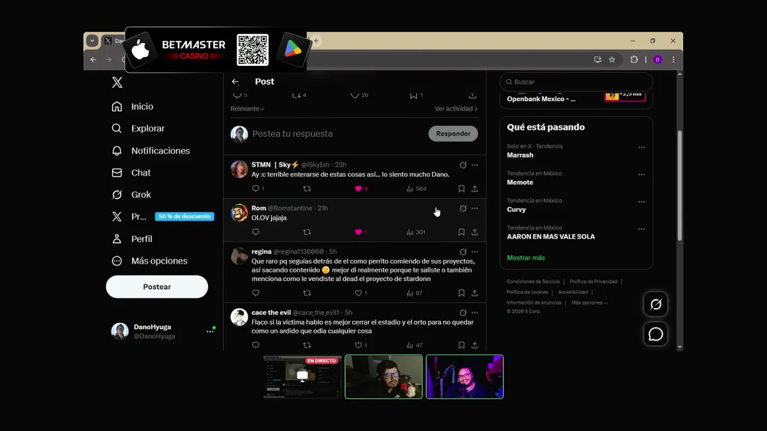Open more options on STMN Sky comment

[475, 165]
